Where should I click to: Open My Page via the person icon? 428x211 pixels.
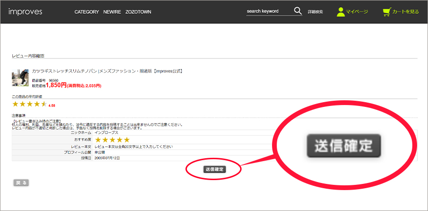pyautogui.click(x=340, y=12)
